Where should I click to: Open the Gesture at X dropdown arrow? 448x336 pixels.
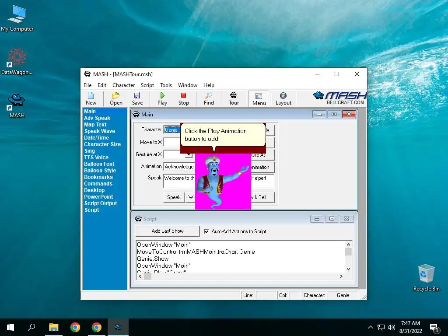click(x=189, y=154)
